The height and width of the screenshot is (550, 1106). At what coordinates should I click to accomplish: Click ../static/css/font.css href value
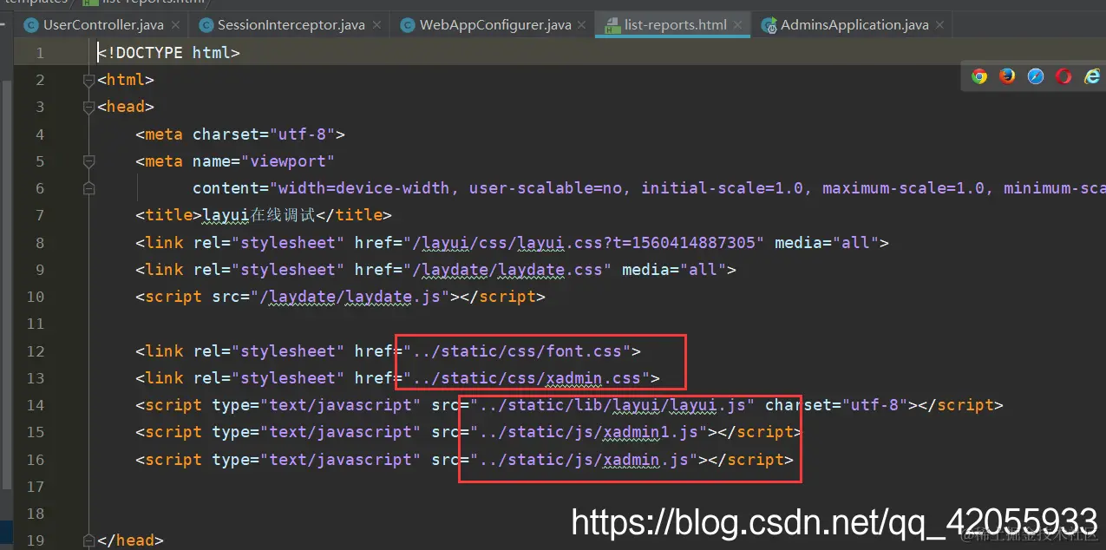click(517, 351)
